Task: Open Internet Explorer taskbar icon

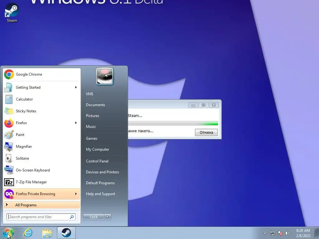Action: pos(28,233)
